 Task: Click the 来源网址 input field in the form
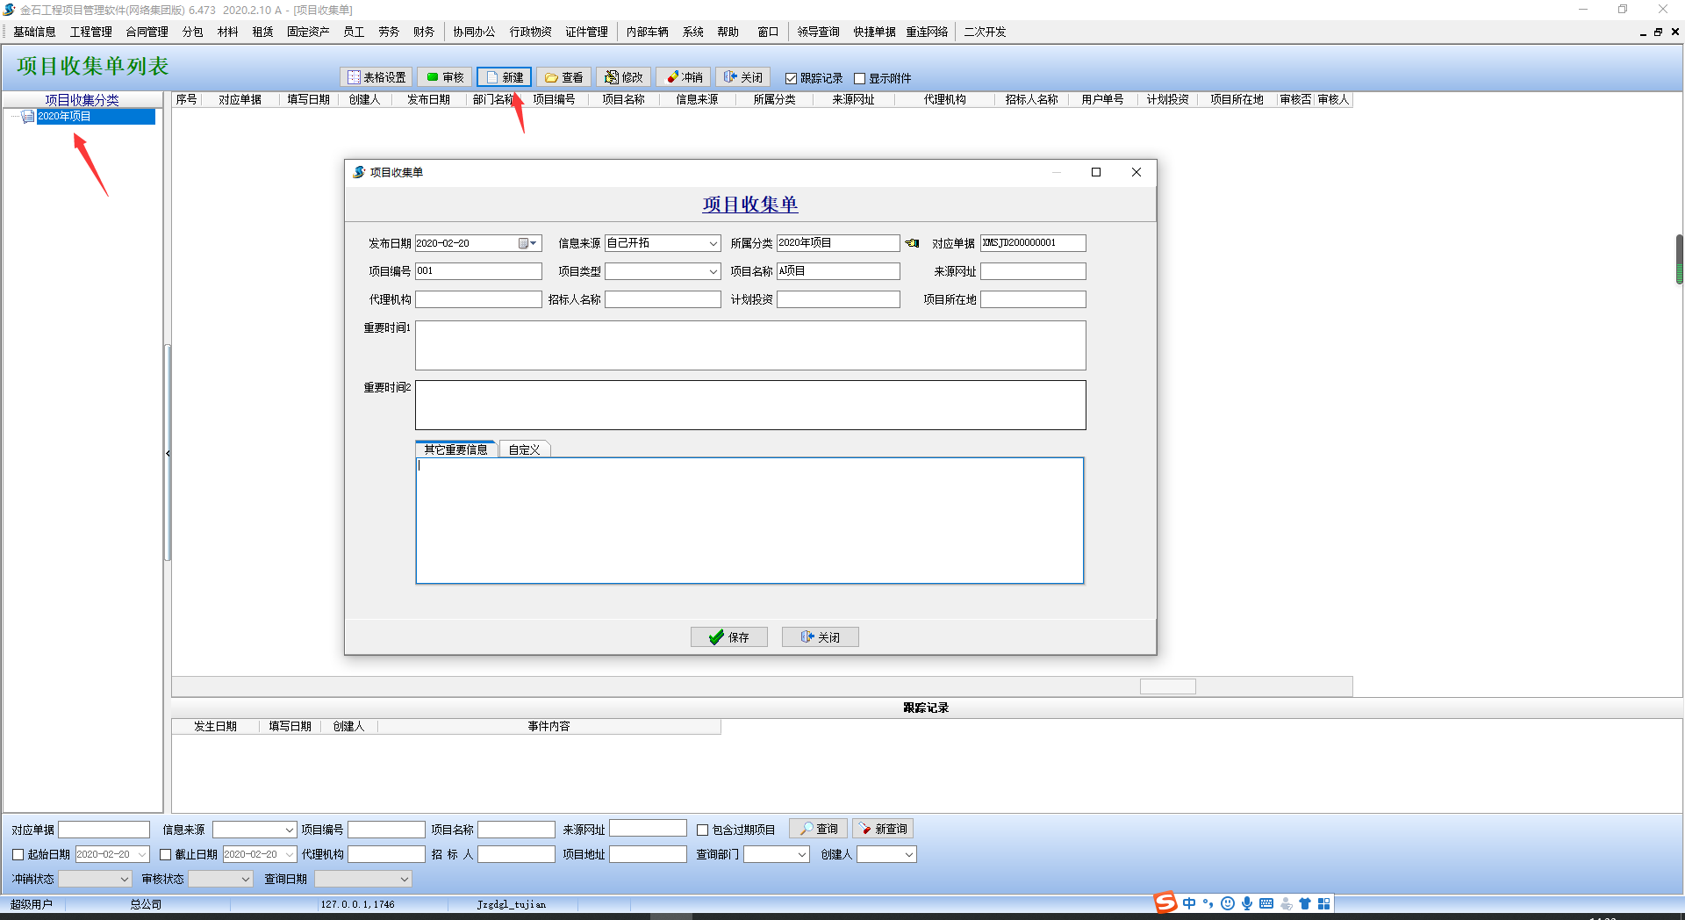(x=1033, y=271)
